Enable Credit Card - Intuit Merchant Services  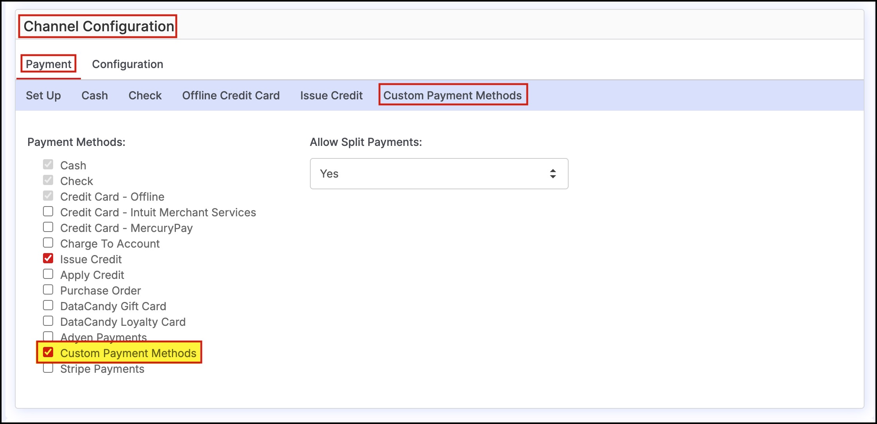pos(48,212)
